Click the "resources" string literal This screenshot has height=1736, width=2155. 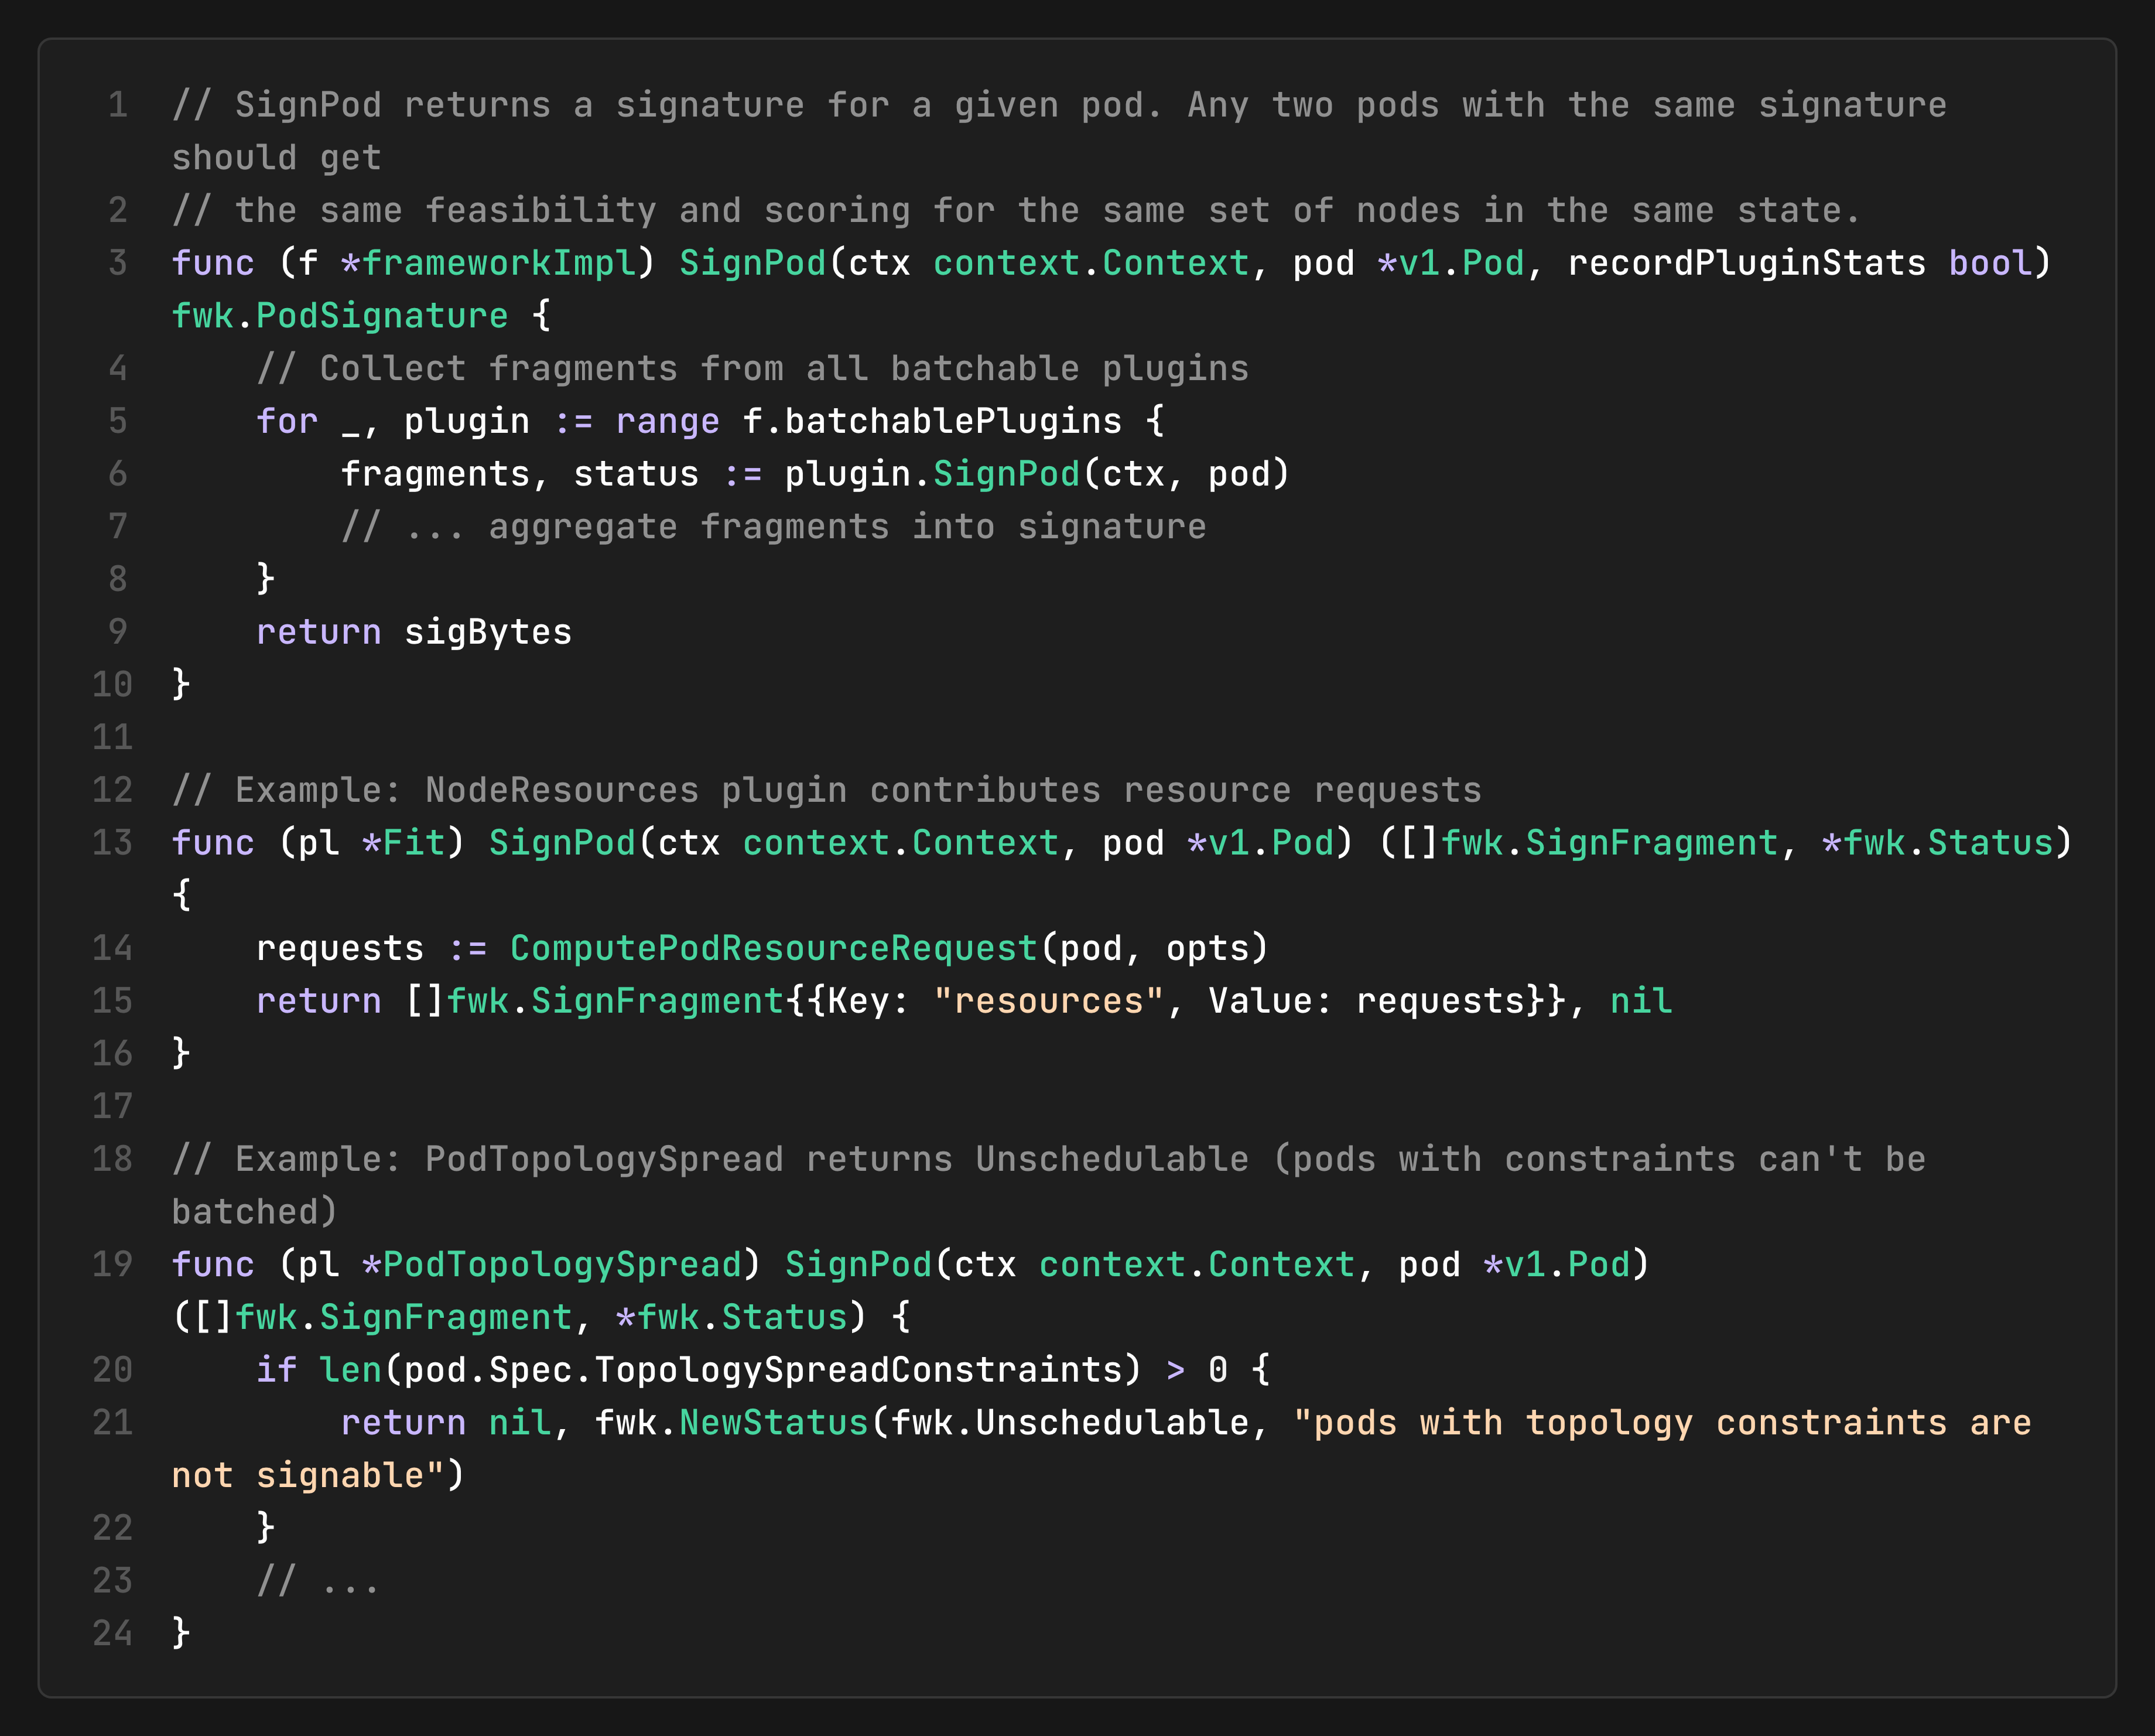[x=1049, y=1001]
